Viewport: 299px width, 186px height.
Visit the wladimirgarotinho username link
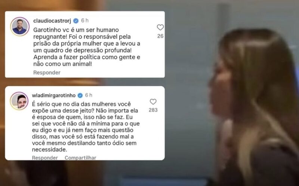54,95
